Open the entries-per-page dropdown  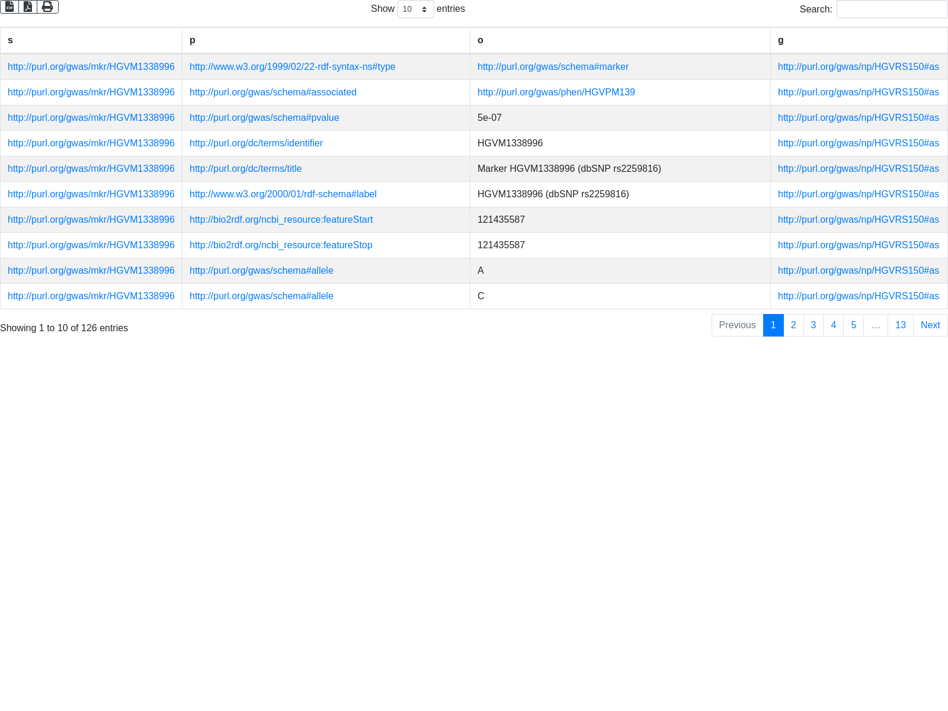pyautogui.click(x=415, y=9)
